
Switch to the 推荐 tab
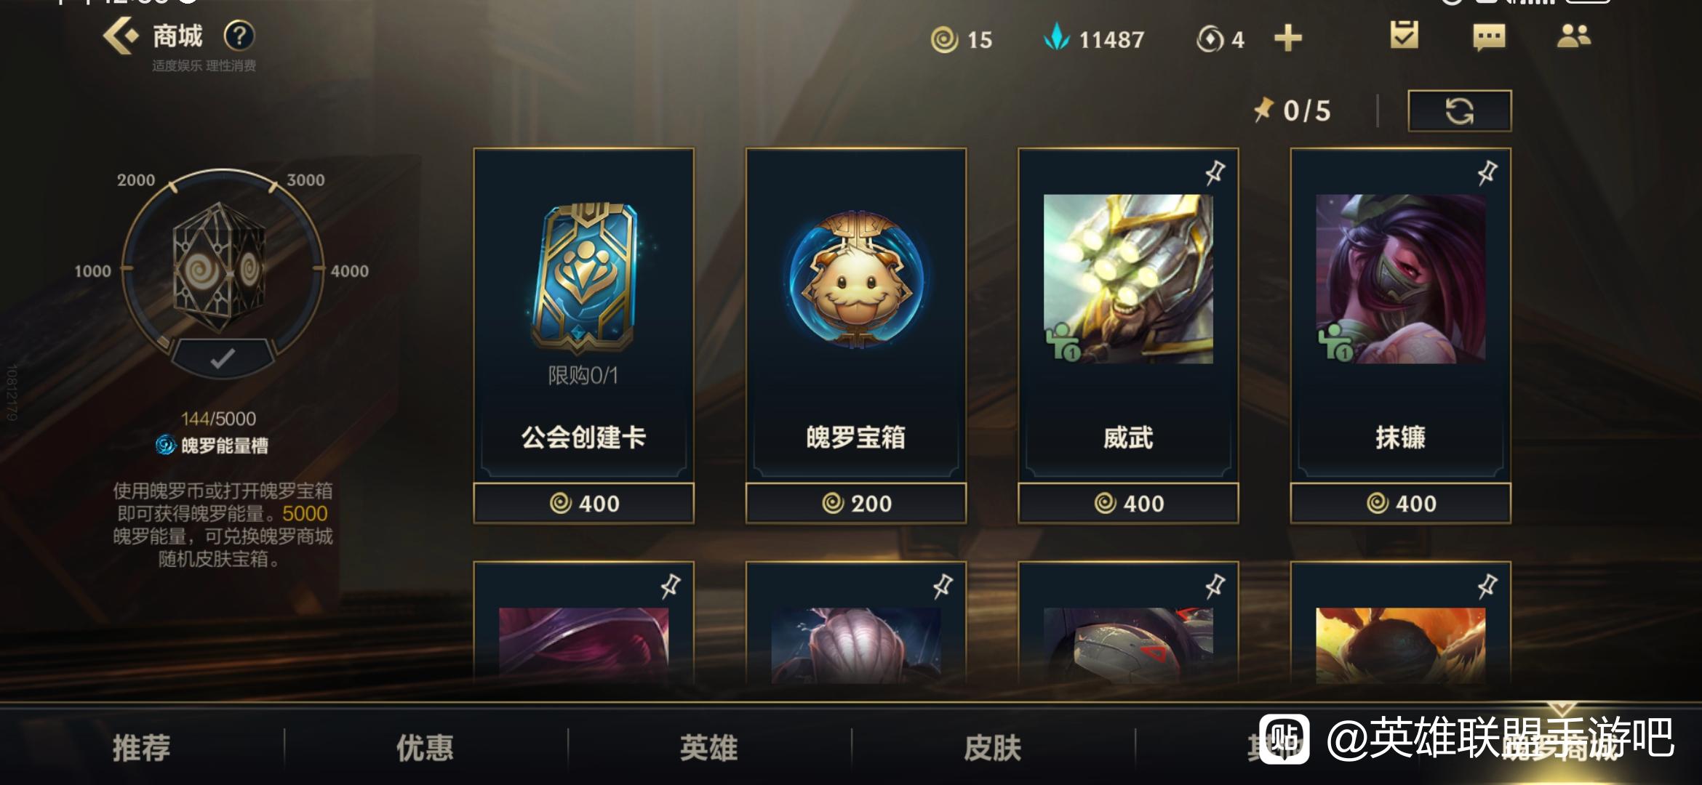(141, 747)
